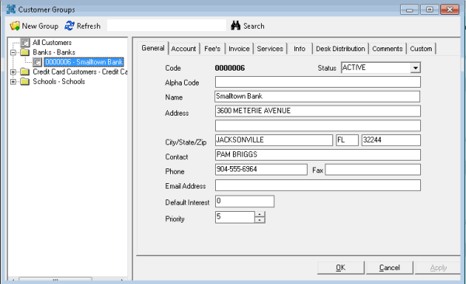Open the Info tab

300,49
